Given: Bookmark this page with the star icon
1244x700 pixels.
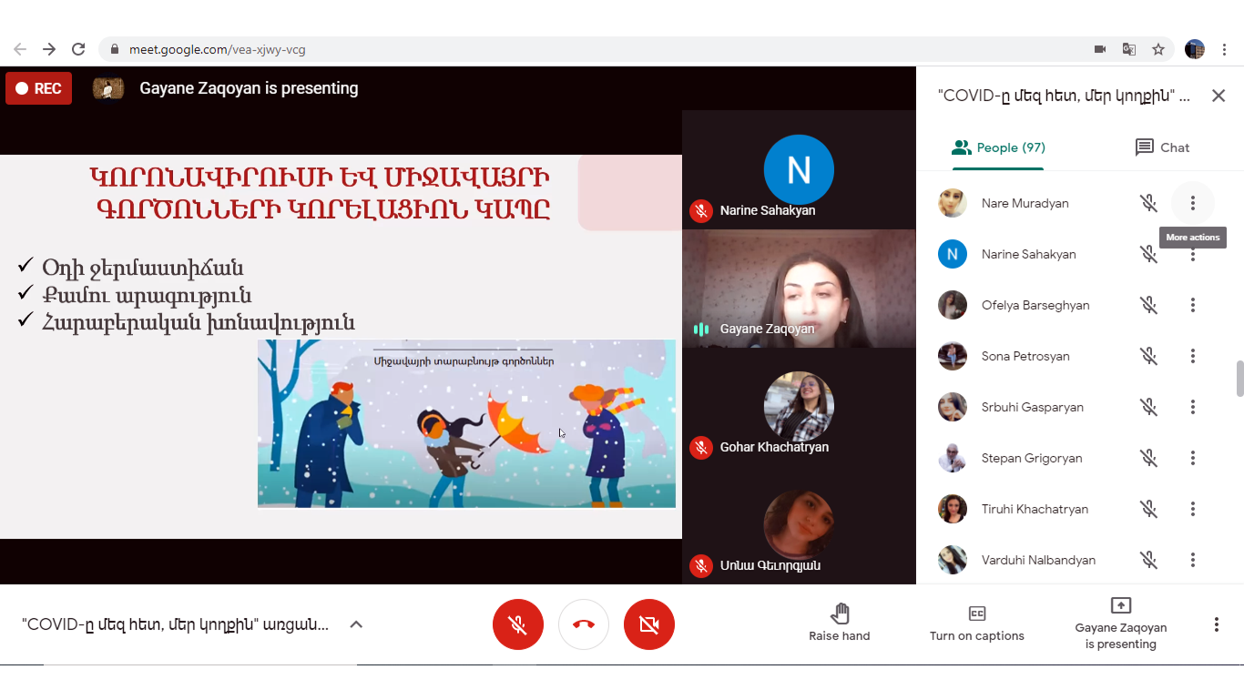Looking at the screenshot, I should pos(1158,49).
